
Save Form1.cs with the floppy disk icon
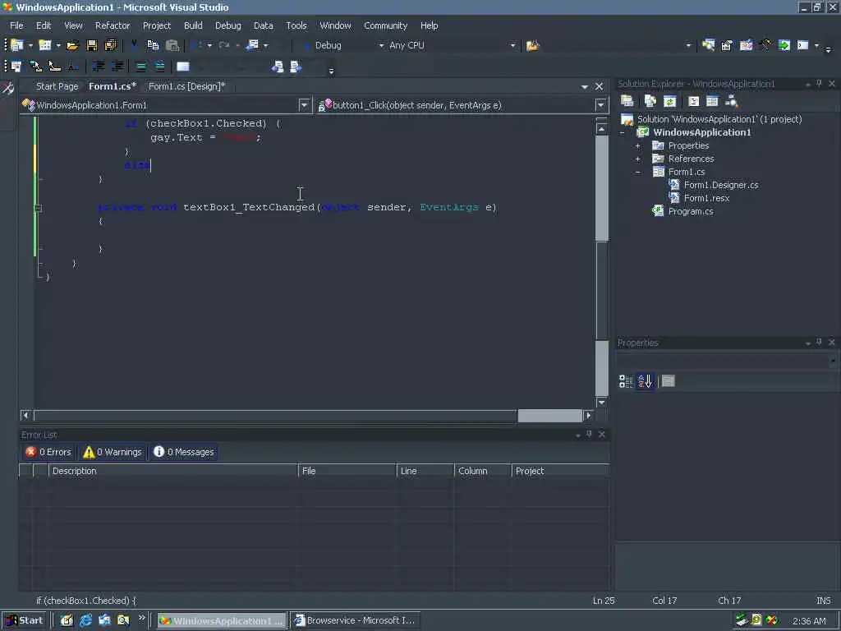pos(92,46)
